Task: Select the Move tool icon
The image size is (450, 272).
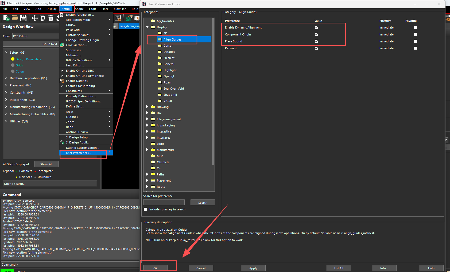Action: pyautogui.click(x=34, y=18)
